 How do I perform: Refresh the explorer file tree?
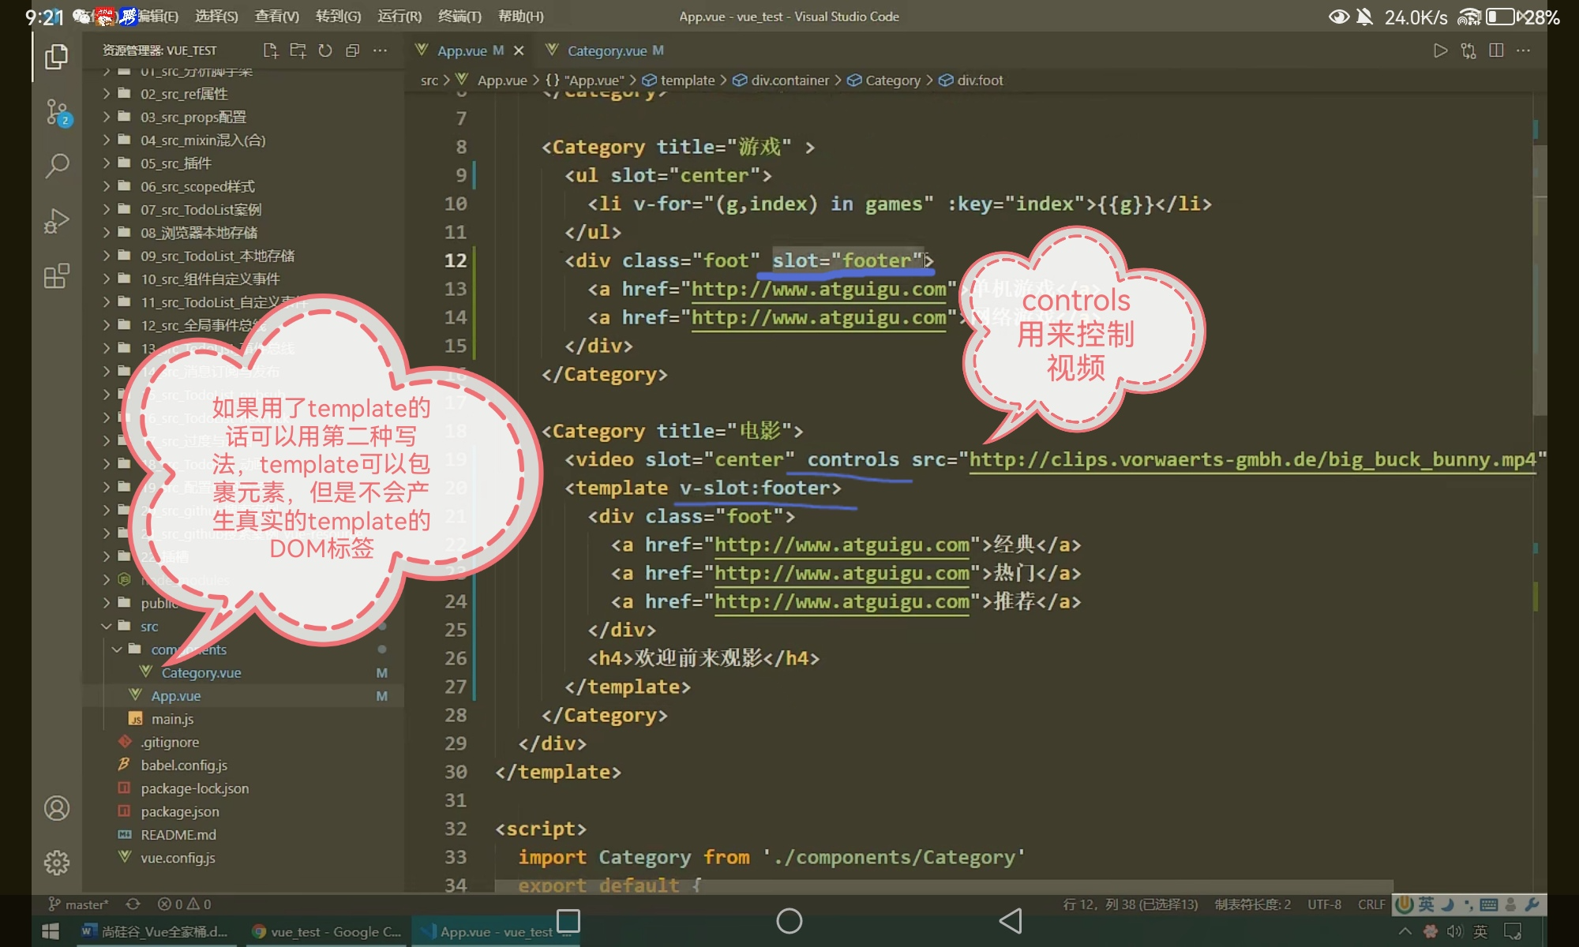325,51
